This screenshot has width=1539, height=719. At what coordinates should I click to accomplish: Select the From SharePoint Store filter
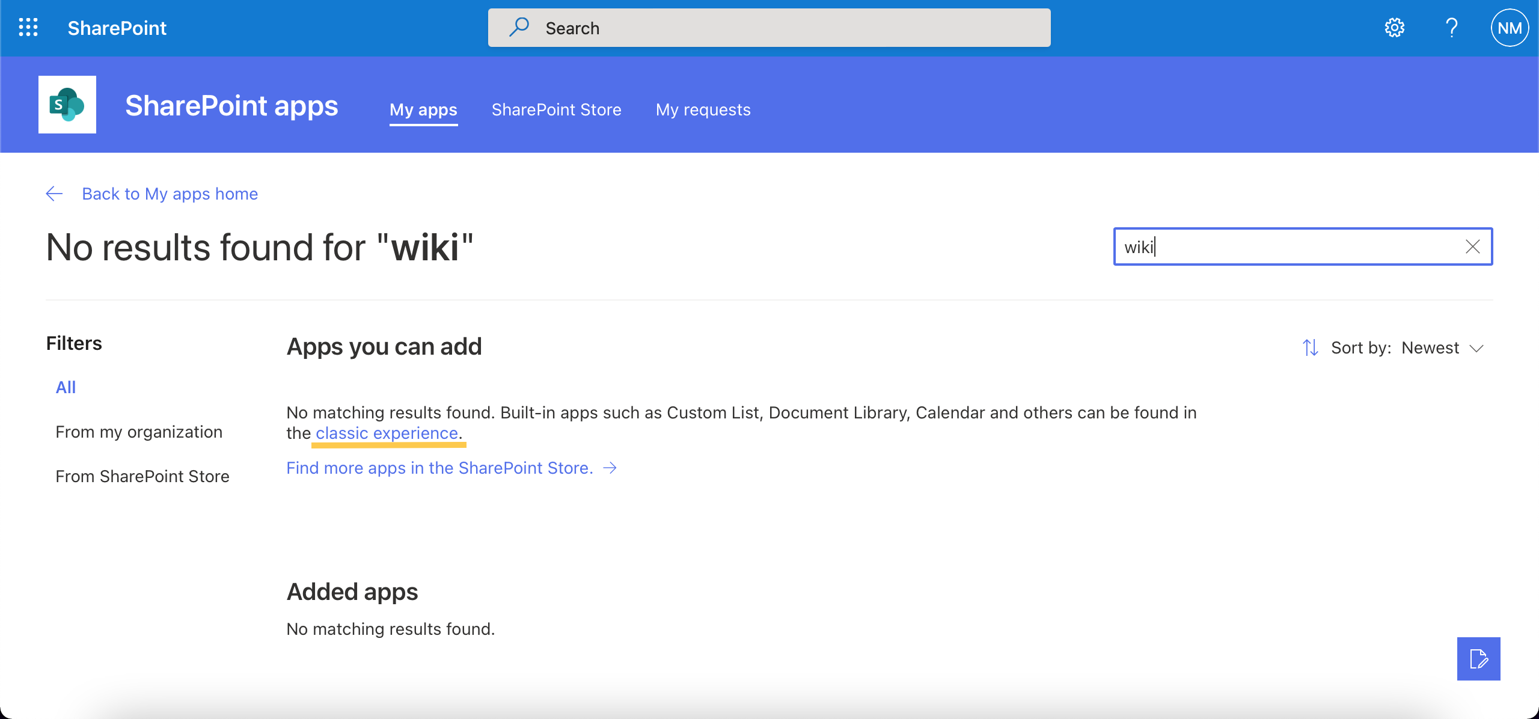coord(142,476)
